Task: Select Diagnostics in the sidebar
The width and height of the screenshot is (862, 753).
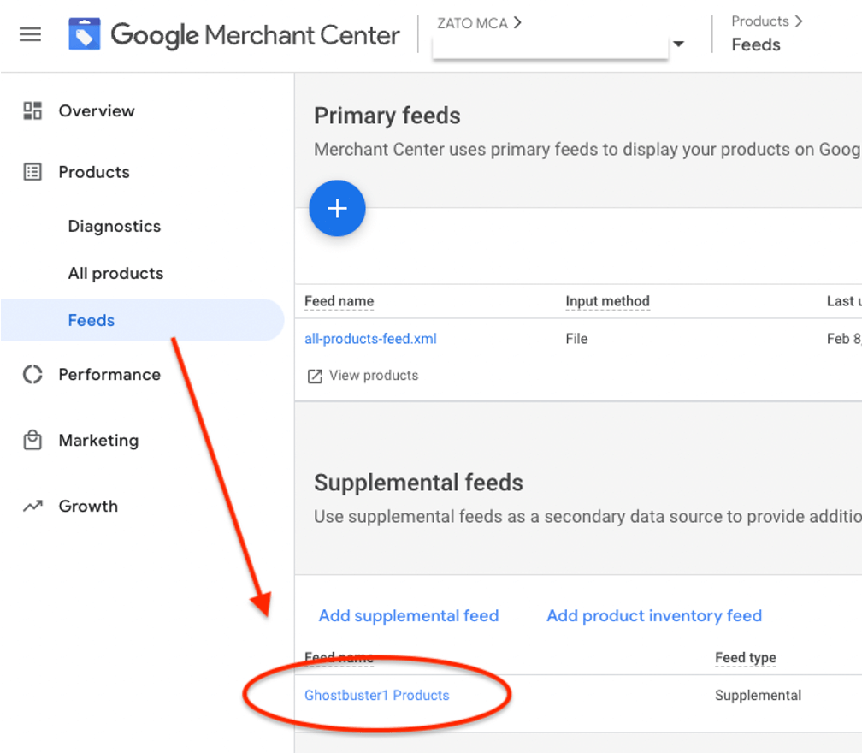Action: coord(115,226)
